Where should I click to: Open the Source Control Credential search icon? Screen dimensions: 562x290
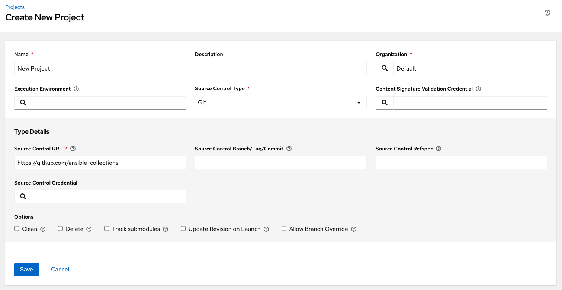click(23, 197)
